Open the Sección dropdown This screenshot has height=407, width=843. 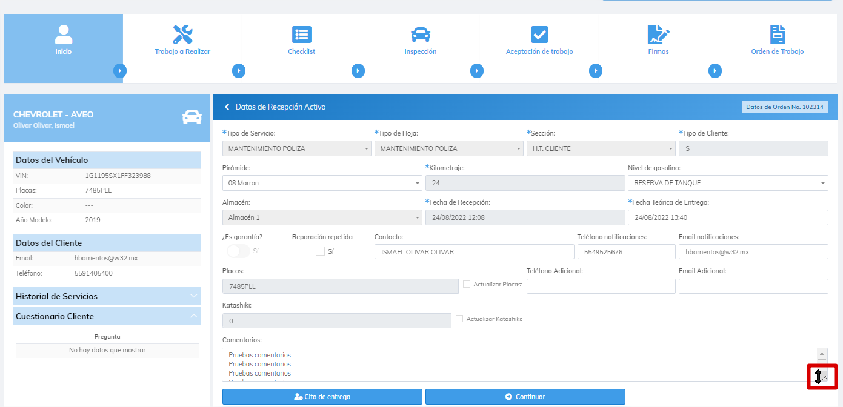601,148
